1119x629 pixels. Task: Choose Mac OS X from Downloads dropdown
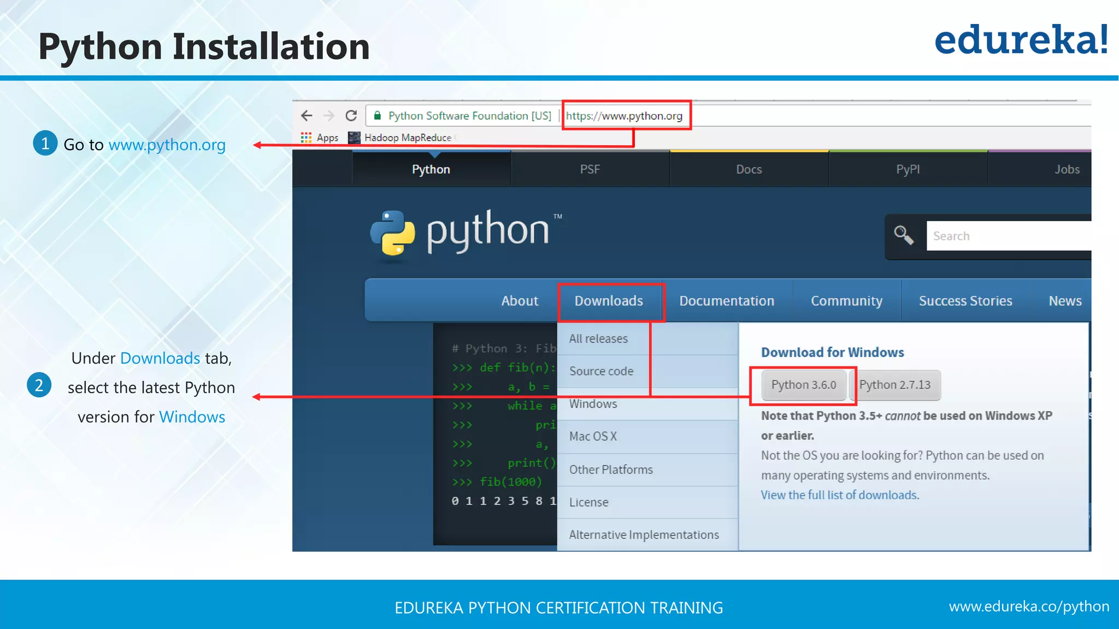click(647, 437)
